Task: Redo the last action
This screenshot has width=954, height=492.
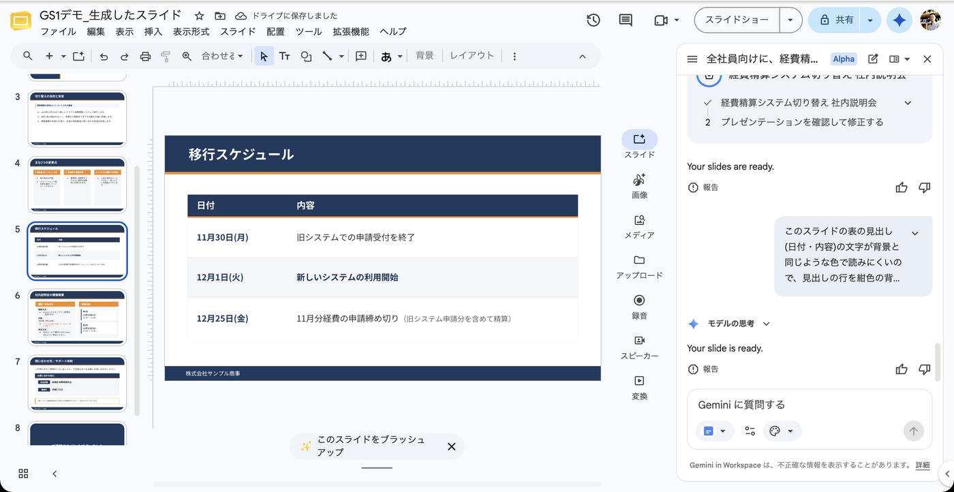Action: point(124,56)
